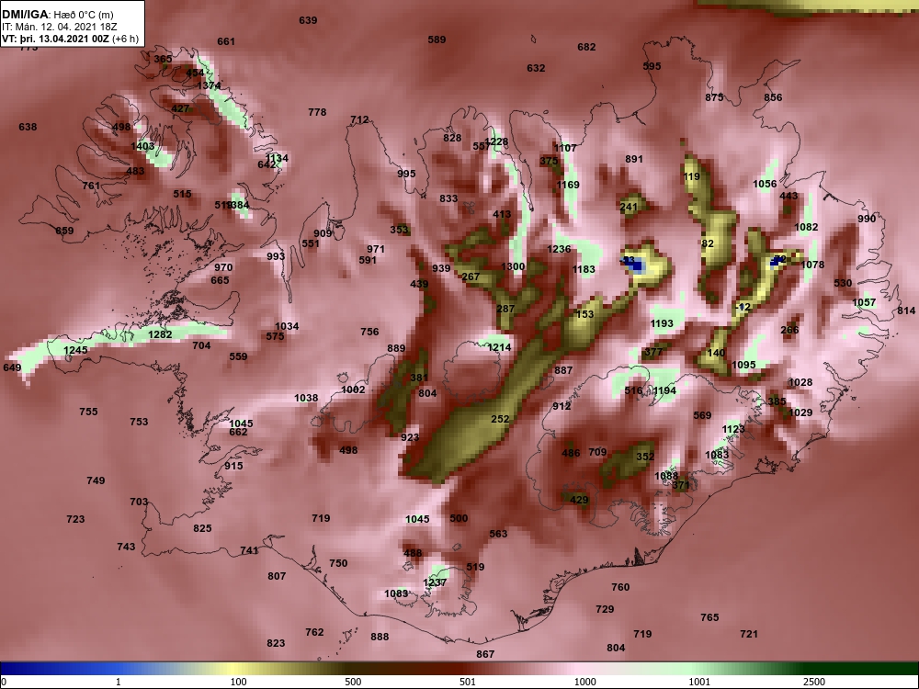Click the map value 352
This screenshot has width=919, height=689.
point(645,457)
